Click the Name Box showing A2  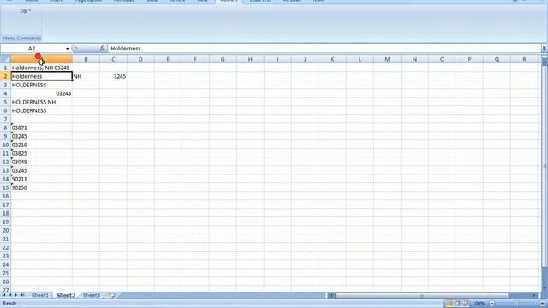tap(32, 49)
